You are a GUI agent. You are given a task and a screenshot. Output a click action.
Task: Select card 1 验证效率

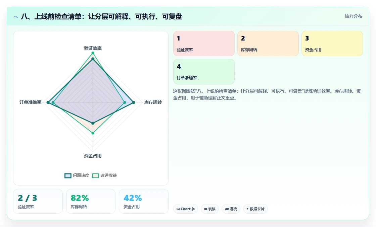pos(204,44)
